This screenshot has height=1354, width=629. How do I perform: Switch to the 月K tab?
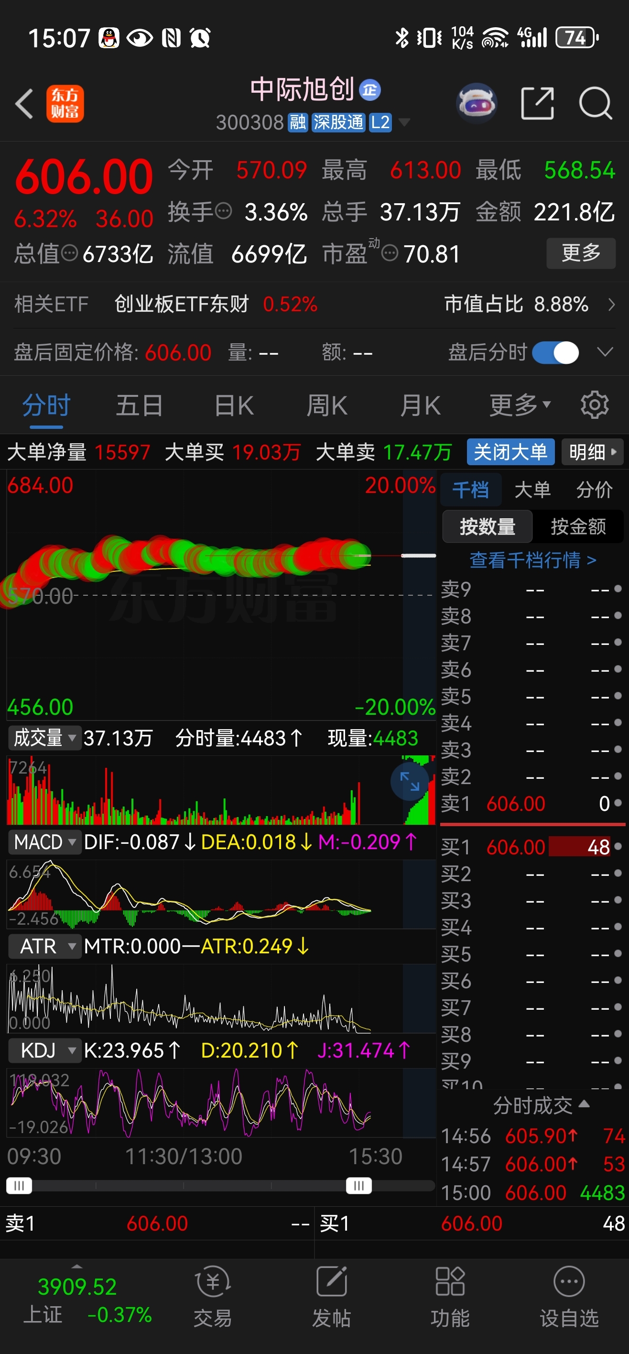[x=421, y=405]
